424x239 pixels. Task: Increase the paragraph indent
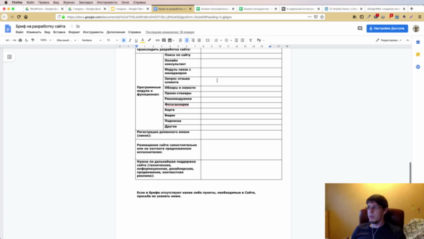[x=242, y=40]
